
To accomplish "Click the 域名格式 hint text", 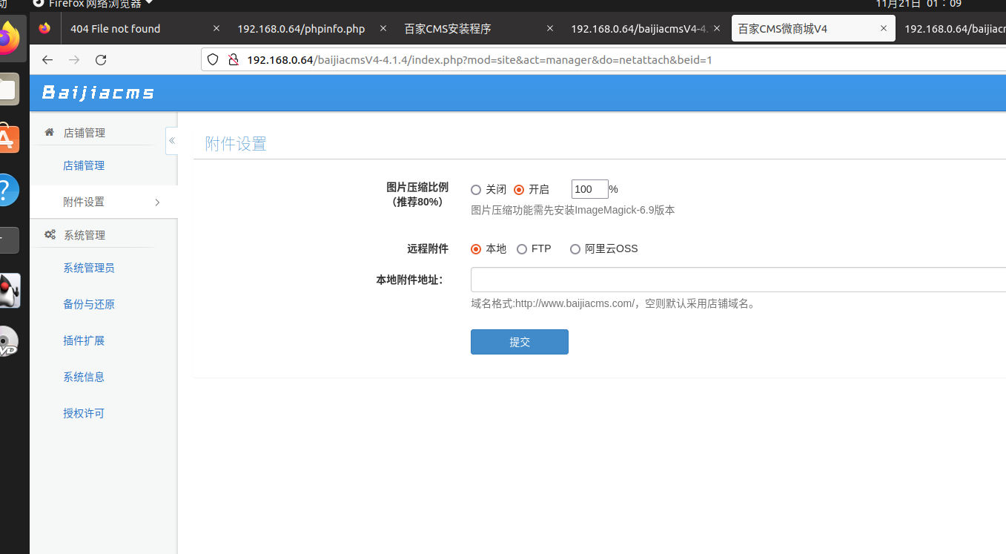I will tap(615, 303).
